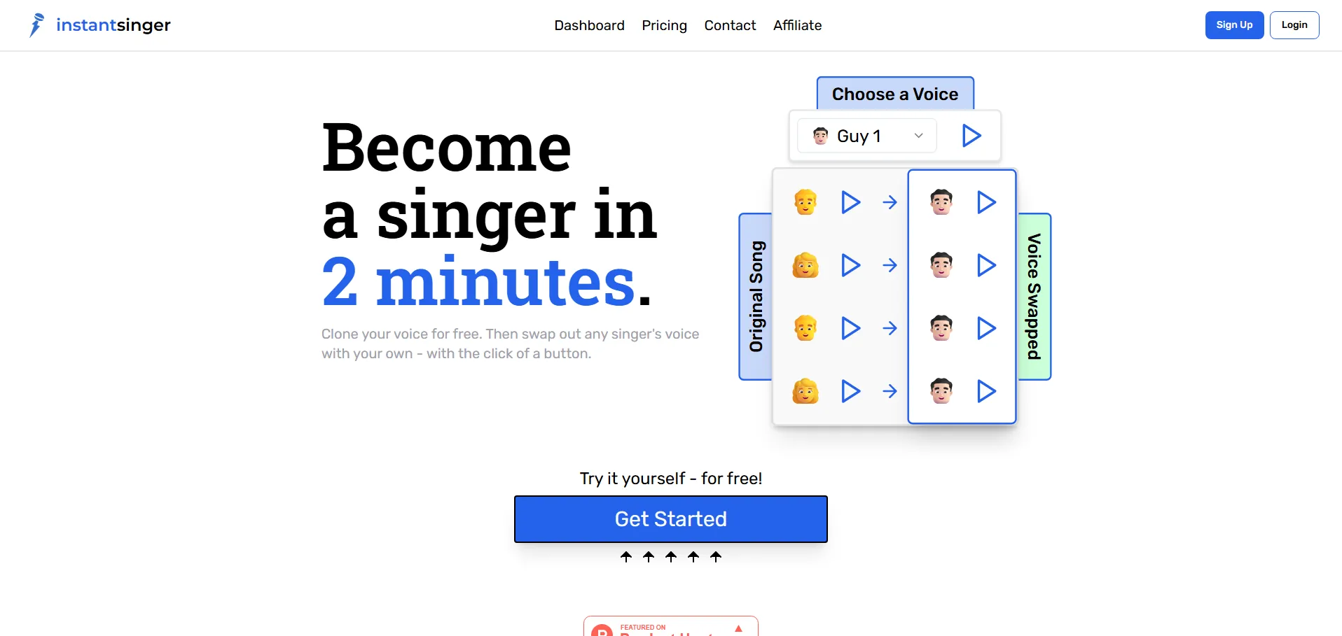This screenshot has width=1342, height=636.
Task: Open the Affiliate link in navbar
Action: 797,25
